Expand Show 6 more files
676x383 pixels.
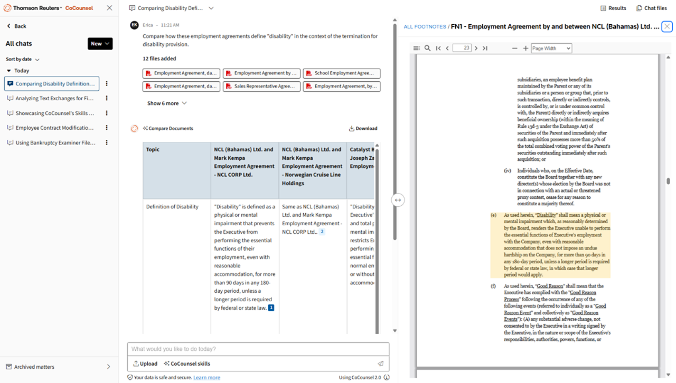(167, 103)
